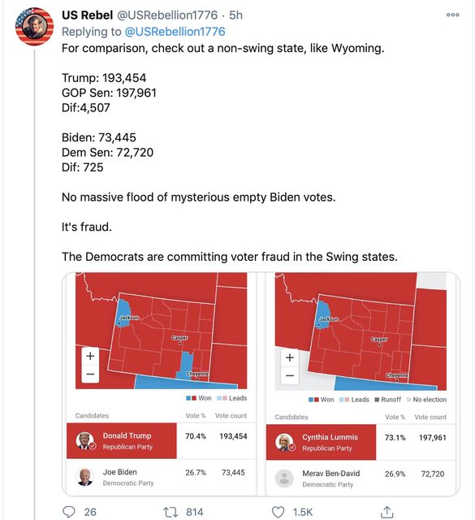Click the Joe Biden candidate photo
The width and height of the screenshot is (475, 520).
tap(84, 477)
